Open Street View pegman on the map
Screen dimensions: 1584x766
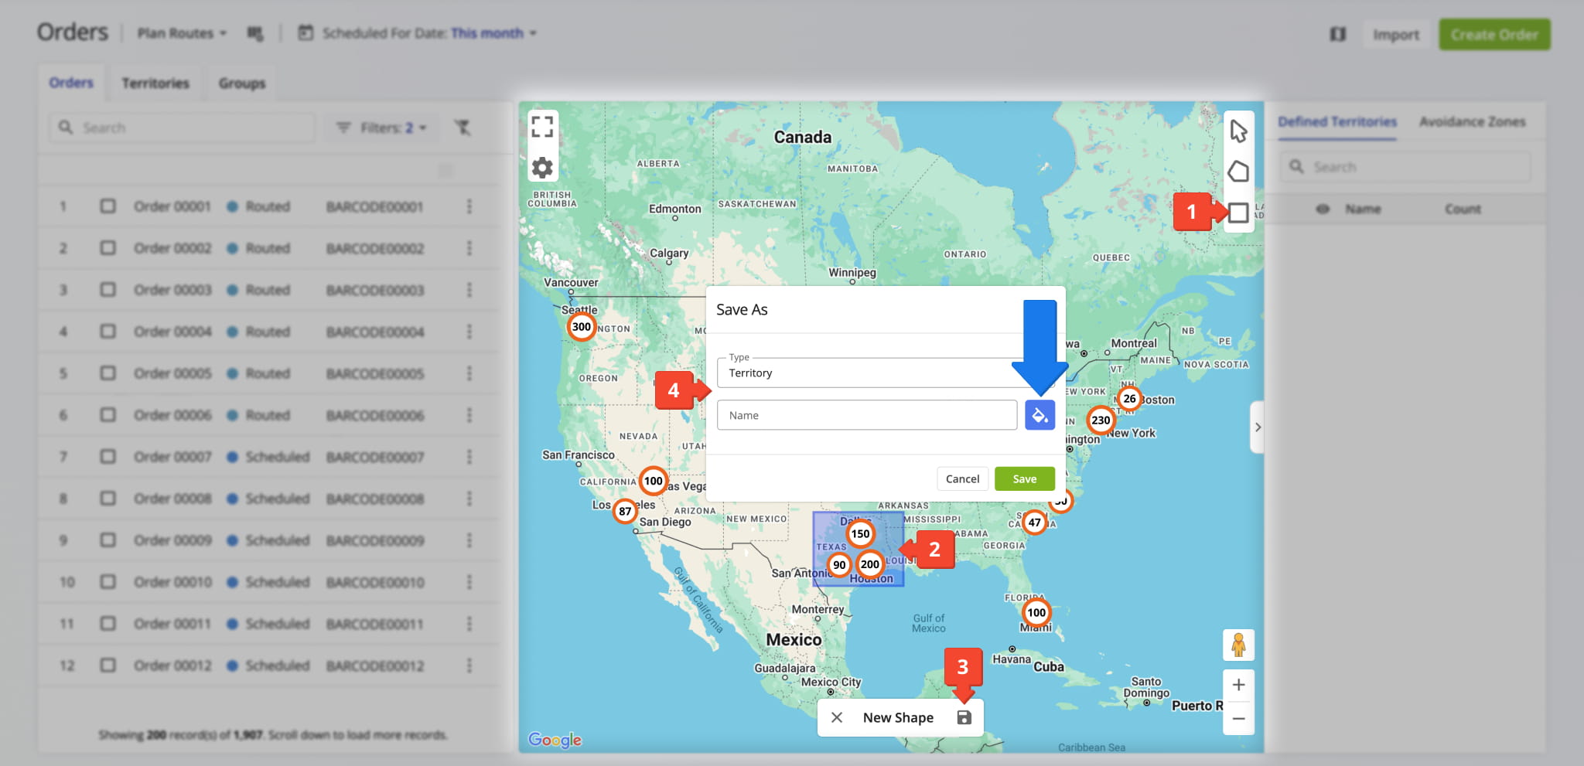(1238, 645)
